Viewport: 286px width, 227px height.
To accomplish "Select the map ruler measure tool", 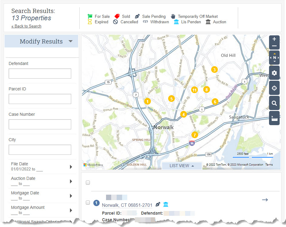I will (274, 118).
